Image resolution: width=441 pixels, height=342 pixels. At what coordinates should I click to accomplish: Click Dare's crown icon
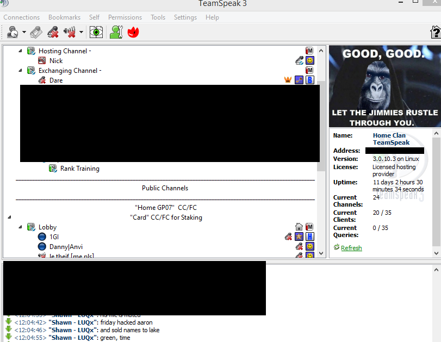pyautogui.click(x=288, y=80)
